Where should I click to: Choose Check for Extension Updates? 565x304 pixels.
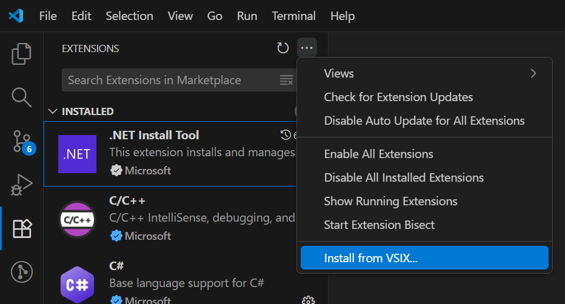click(398, 97)
